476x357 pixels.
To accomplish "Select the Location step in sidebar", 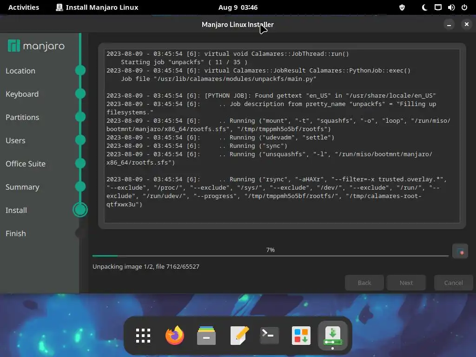I will [x=20, y=71].
